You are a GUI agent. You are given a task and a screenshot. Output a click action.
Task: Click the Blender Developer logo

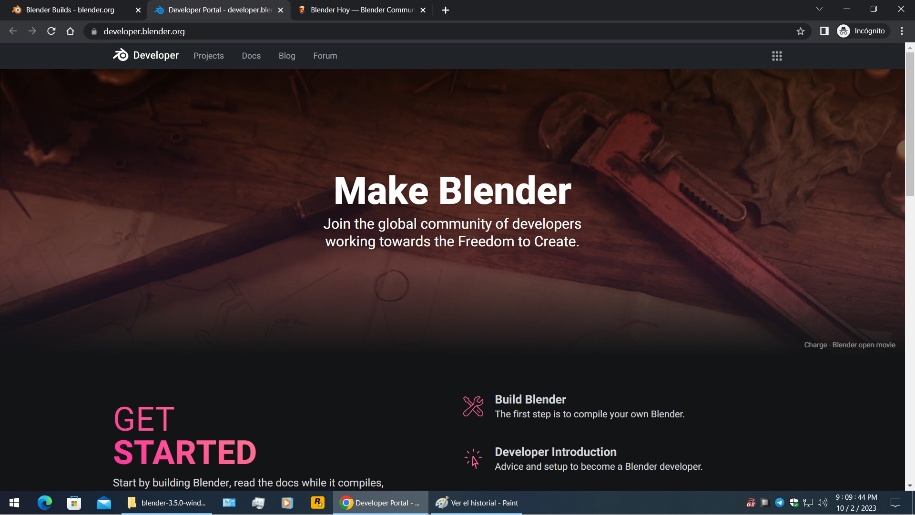[x=146, y=55]
